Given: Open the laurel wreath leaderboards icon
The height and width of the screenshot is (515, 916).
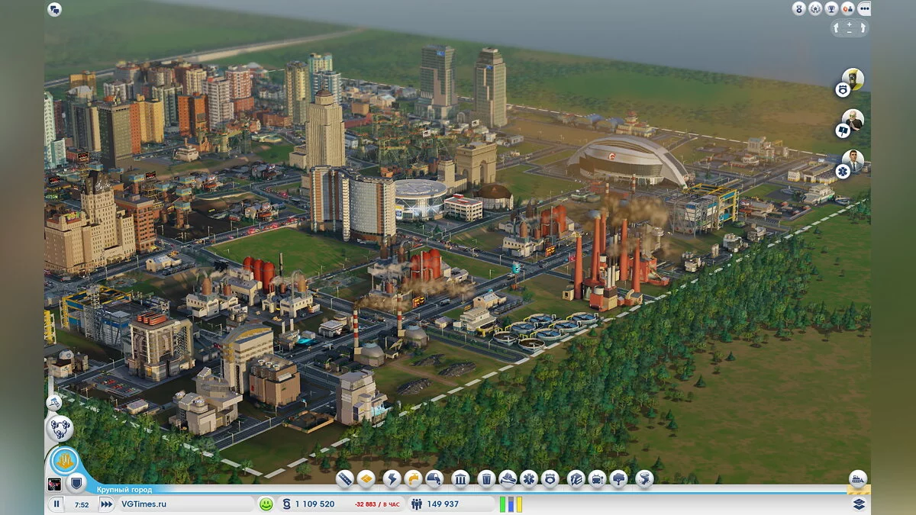Looking at the screenshot, I should click(x=815, y=8).
